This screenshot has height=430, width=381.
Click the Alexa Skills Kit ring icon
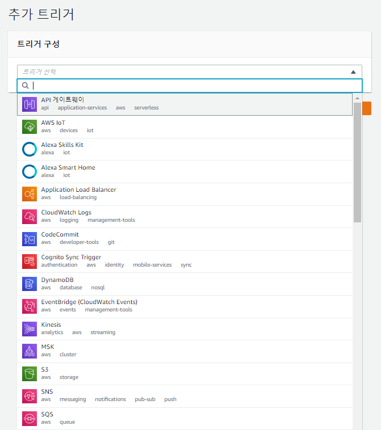pyautogui.click(x=30, y=149)
